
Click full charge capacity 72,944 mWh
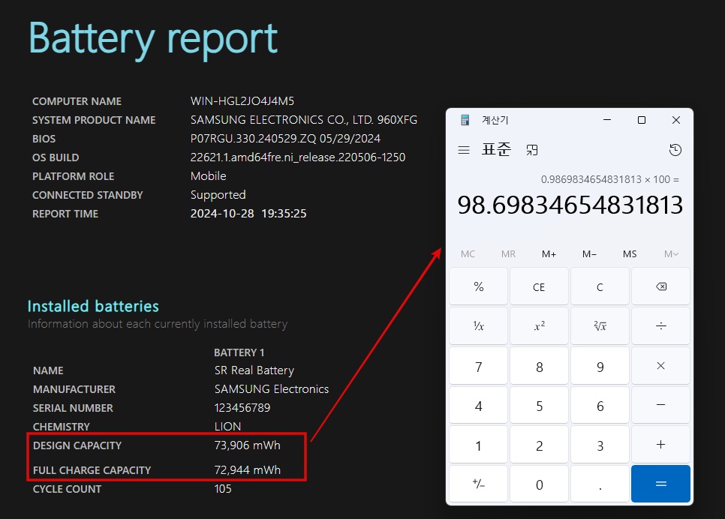248,470
